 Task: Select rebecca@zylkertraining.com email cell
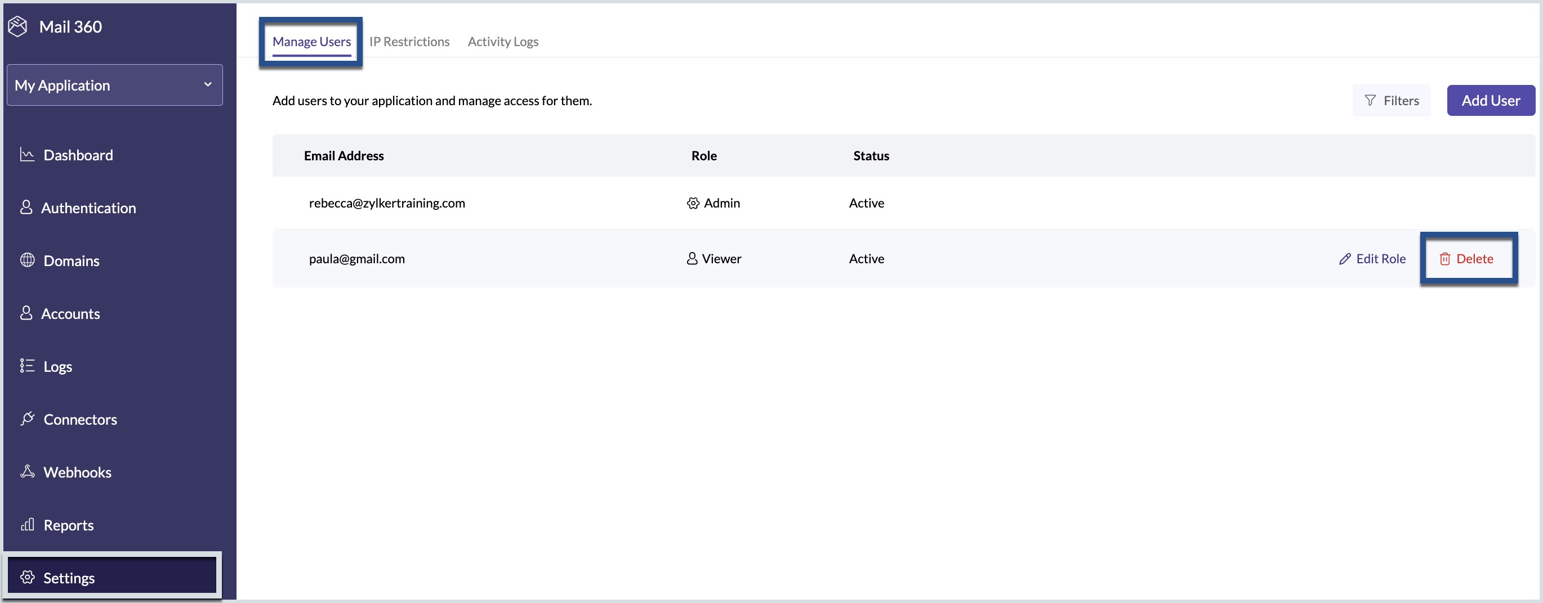(x=387, y=203)
